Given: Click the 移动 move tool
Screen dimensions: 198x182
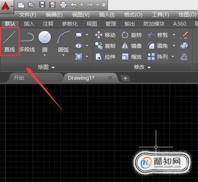Looking at the screenshot, I should click(x=105, y=35).
